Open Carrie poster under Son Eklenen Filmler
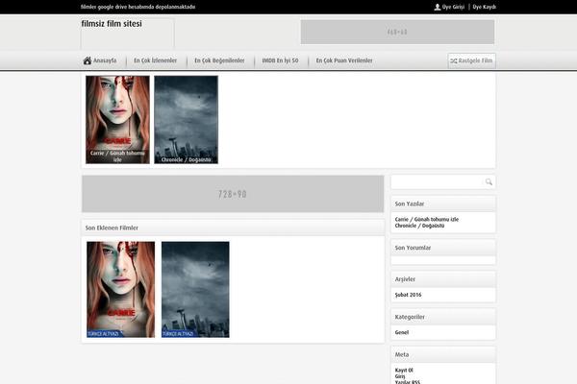 (121, 289)
